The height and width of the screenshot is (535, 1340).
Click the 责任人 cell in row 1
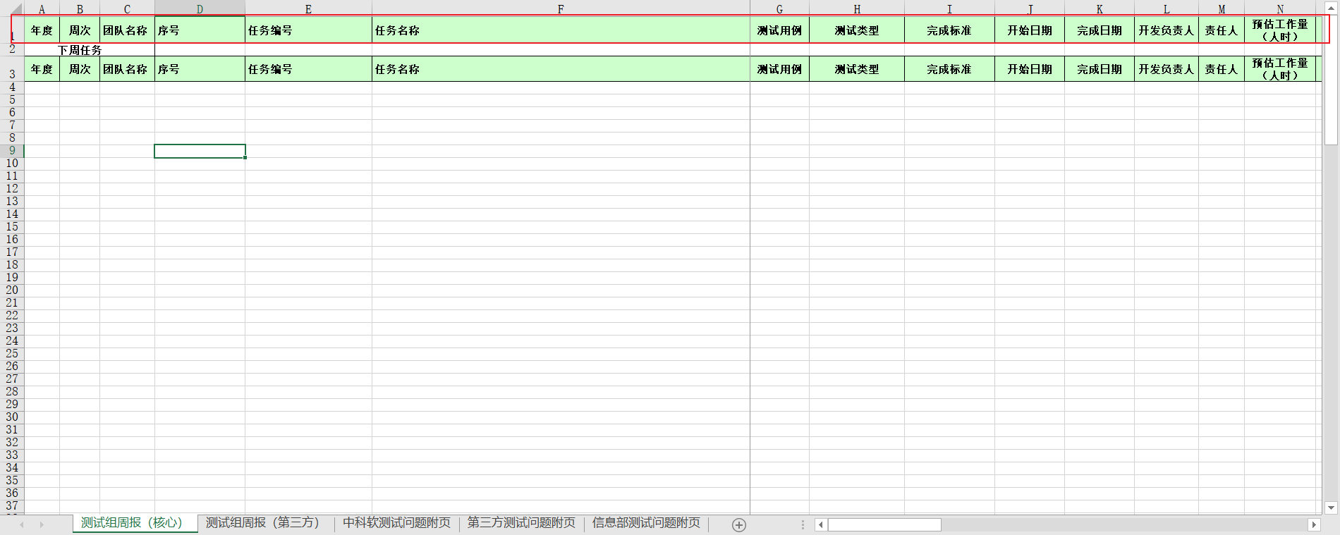tap(1222, 30)
